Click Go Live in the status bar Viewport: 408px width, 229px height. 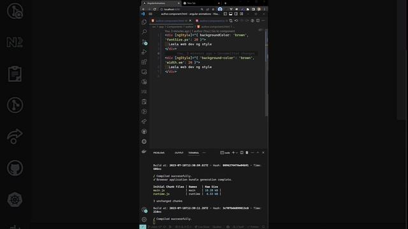pos(202,227)
